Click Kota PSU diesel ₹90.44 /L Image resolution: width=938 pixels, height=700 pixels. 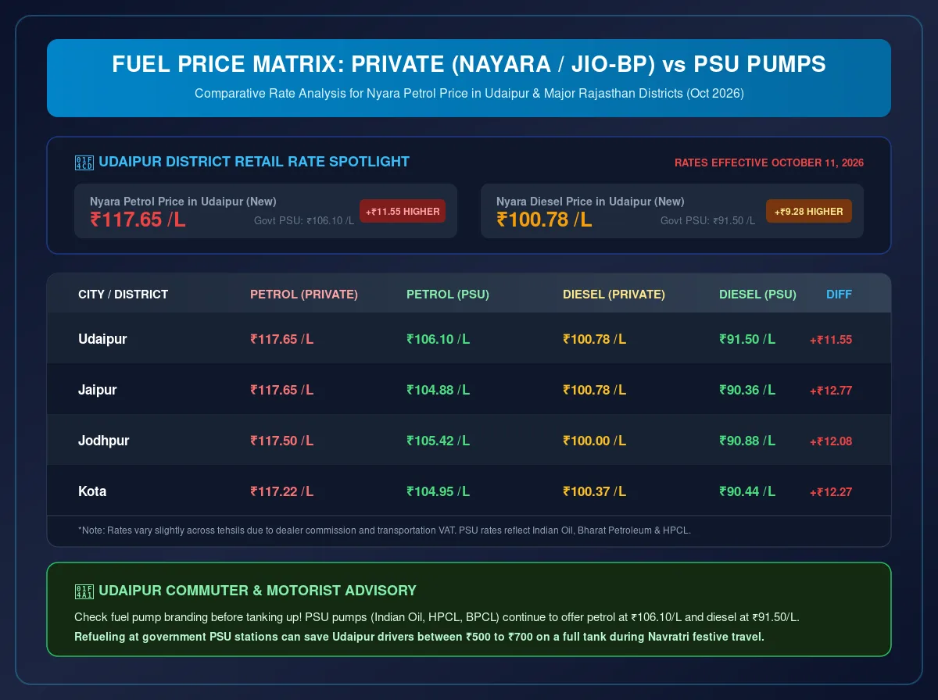tap(747, 491)
